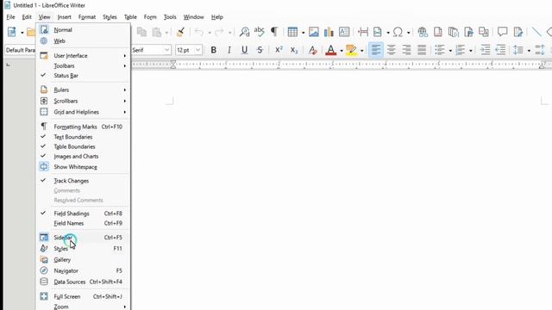Decrease paragraph indent
This screenshot has width=552, height=310.
500,50
